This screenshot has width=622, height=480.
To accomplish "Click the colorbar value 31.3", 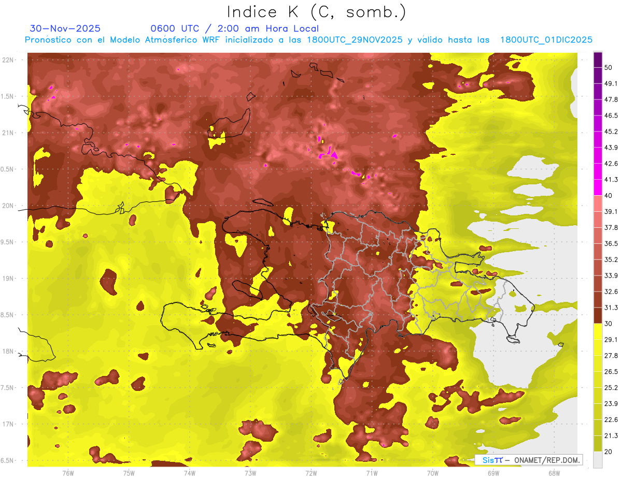I will 611,308.
